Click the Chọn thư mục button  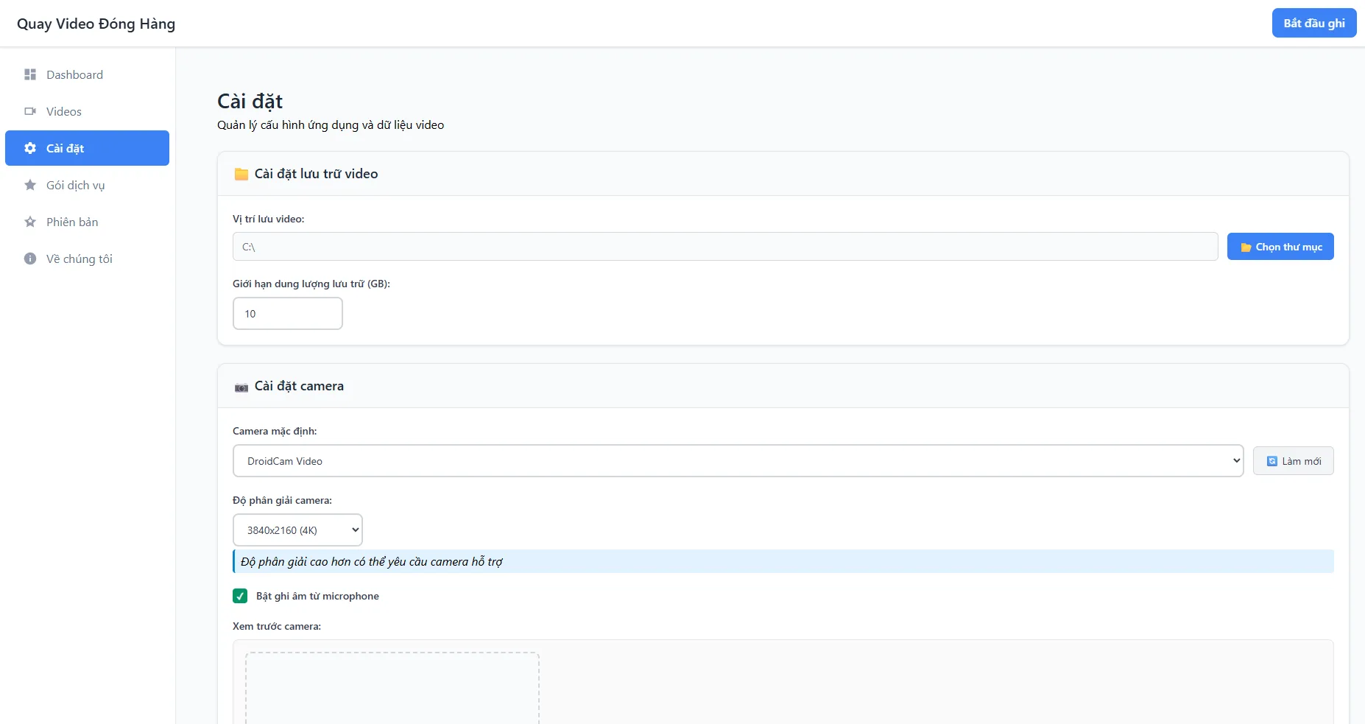click(x=1280, y=247)
